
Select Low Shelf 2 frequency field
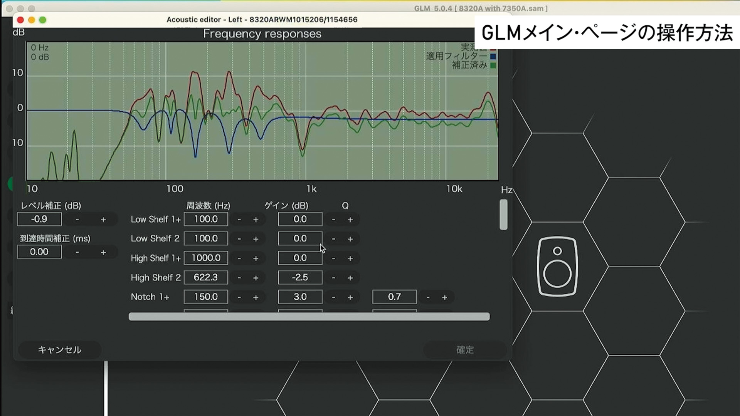pyautogui.click(x=206, y=238)
